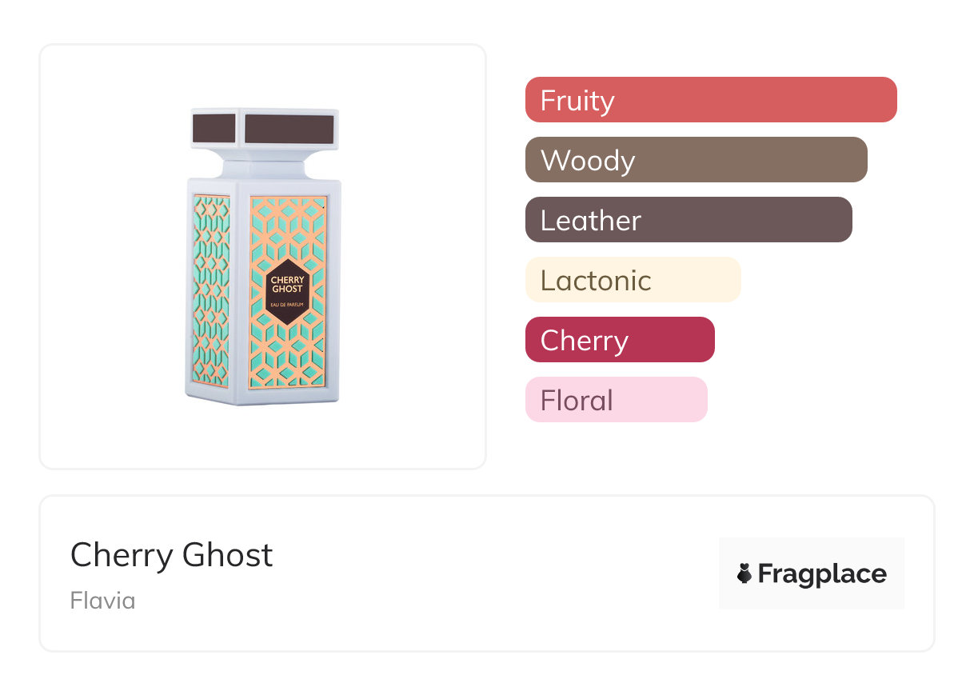Select the Fruity accord bar

(710, 100)
